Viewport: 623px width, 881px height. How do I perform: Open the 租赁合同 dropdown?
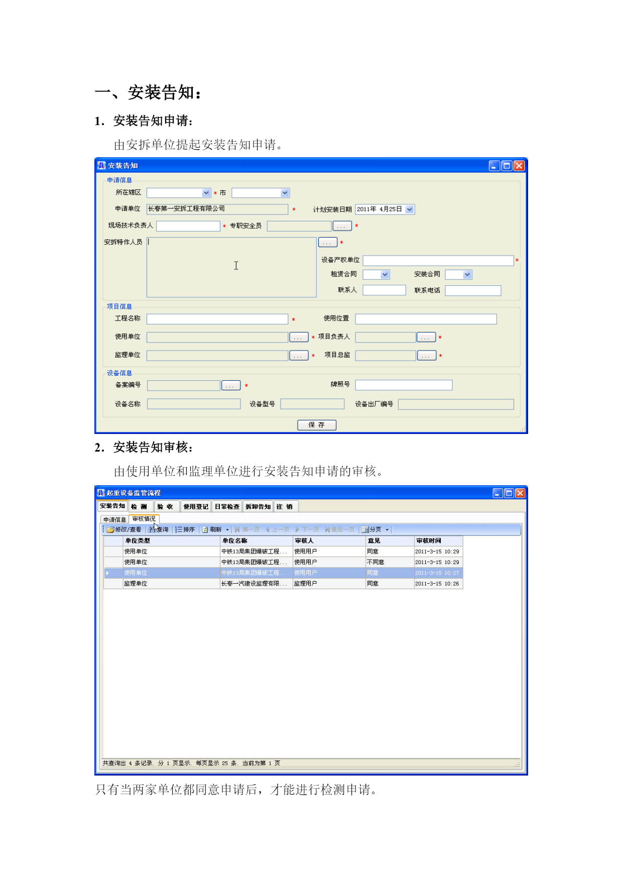pos(385,275)
